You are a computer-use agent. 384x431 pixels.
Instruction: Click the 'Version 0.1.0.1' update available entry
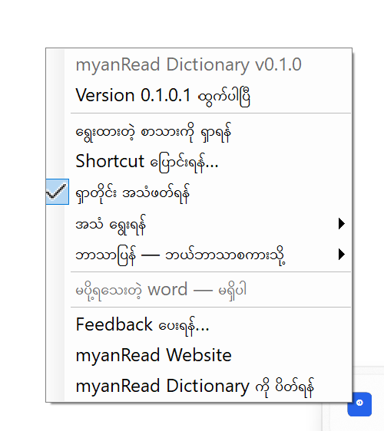coord(199,95)
